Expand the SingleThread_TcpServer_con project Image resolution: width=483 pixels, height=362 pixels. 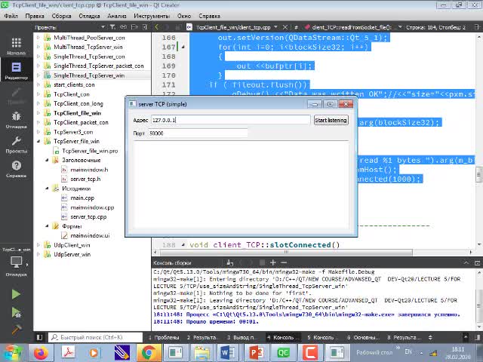[x=38, y=57]
